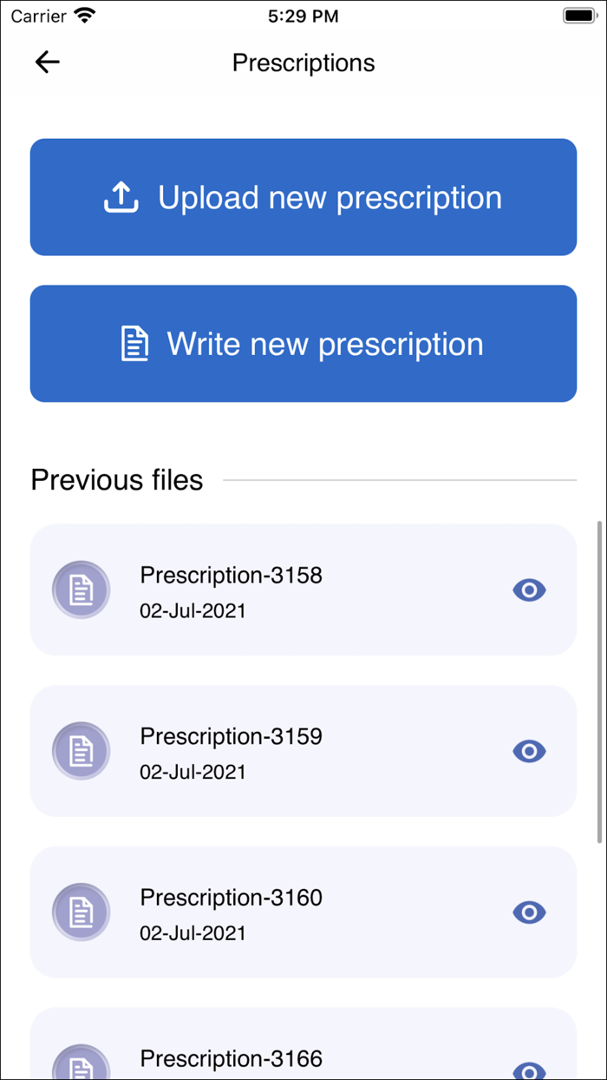Image resolution: width=607 pixels, height=1080 pixels.
Task: Show Prescription-3160 via the eye icon
Action: coord(529,912)
